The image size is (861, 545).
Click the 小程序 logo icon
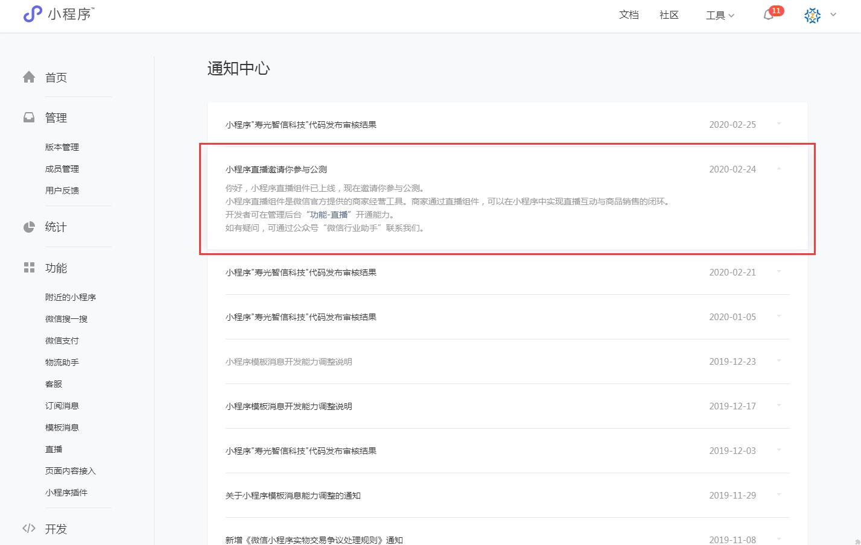(x=33, y=13)
